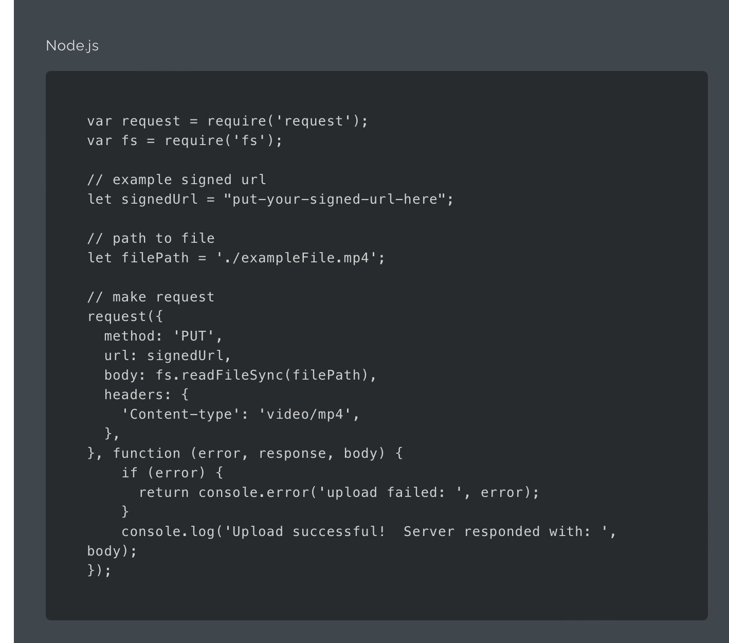Click the '// path to file' comment

[x=151, y=239]
